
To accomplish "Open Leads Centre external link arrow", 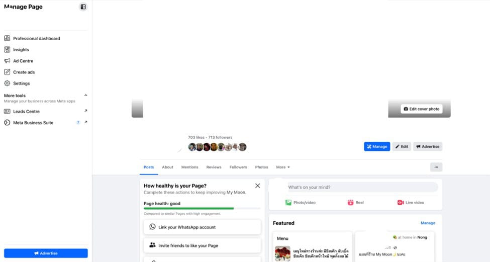I will (x=85, y=111).
